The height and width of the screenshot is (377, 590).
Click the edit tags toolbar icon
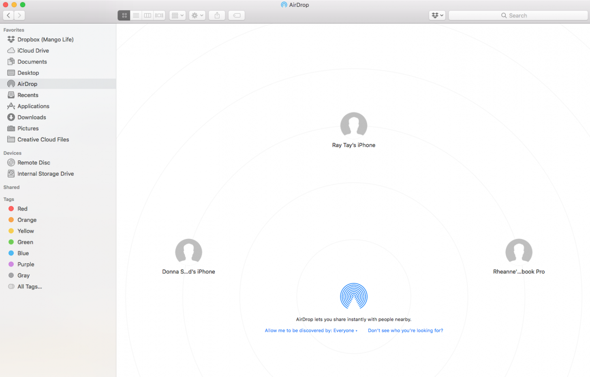point(237,15)
